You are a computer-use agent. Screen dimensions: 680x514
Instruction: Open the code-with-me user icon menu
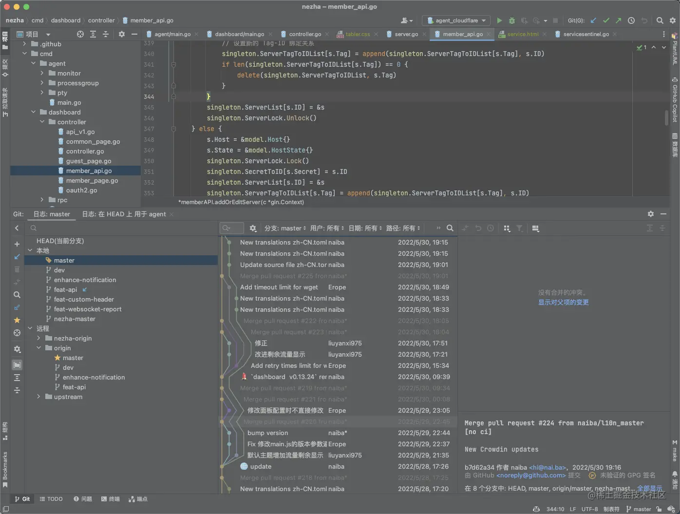406,20
